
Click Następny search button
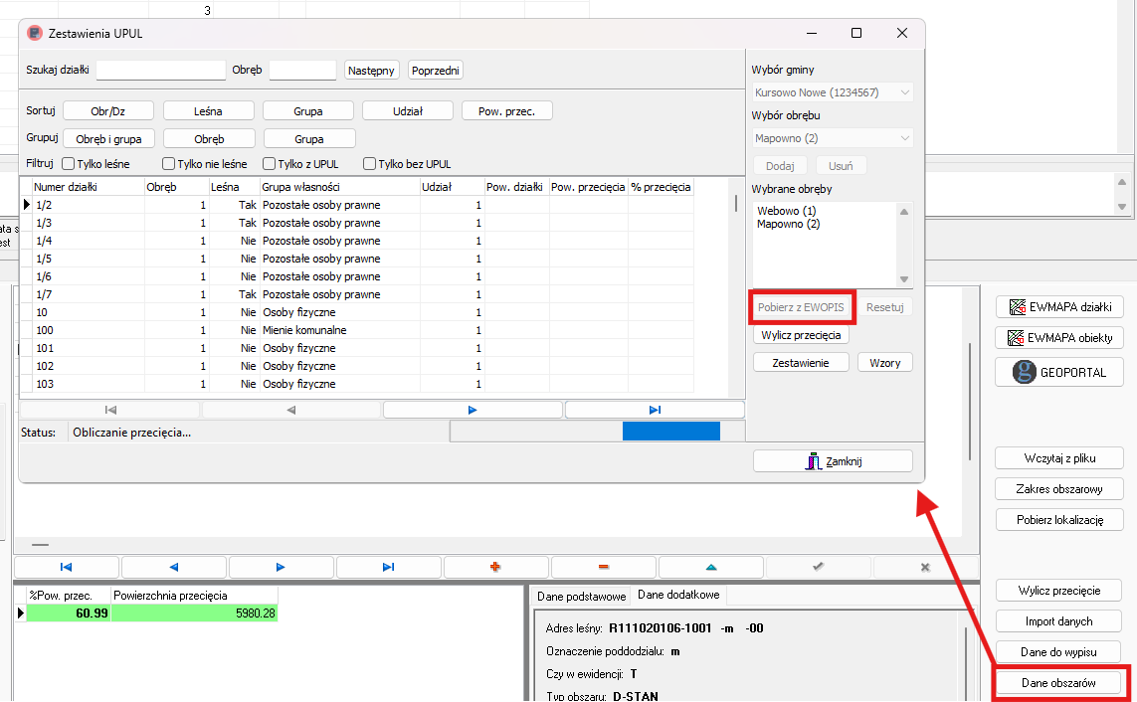coord(371,71)
